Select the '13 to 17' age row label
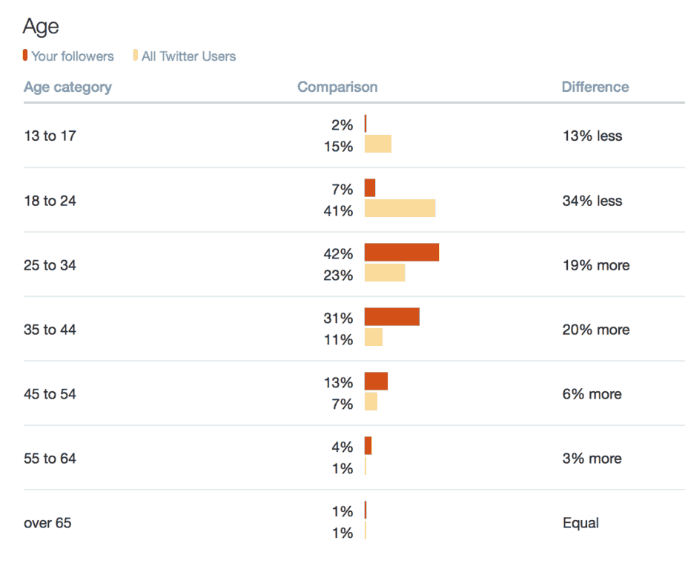Screen dimensions: 685x563 pyautogui.click(x=50, y=136)
